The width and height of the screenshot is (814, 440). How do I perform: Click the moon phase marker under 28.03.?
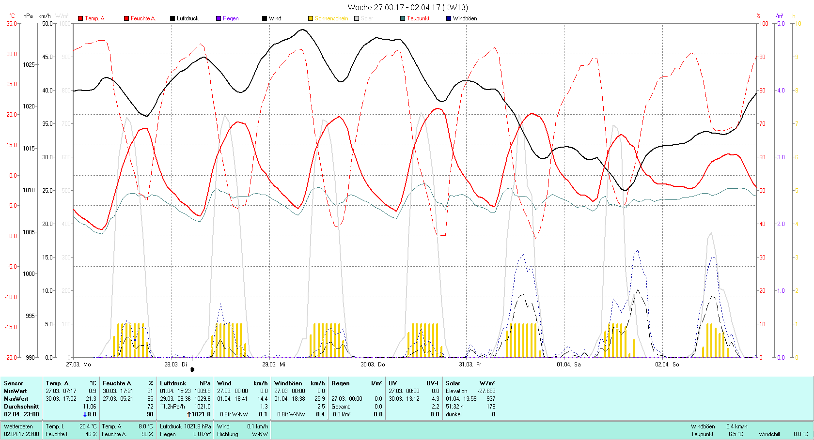pos(192,369)
